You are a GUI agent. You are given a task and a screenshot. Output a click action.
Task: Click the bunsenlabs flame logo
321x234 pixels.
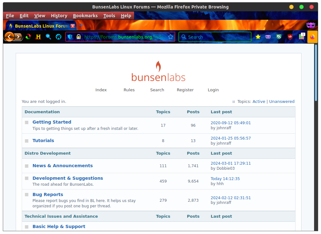tap(158, 72)
